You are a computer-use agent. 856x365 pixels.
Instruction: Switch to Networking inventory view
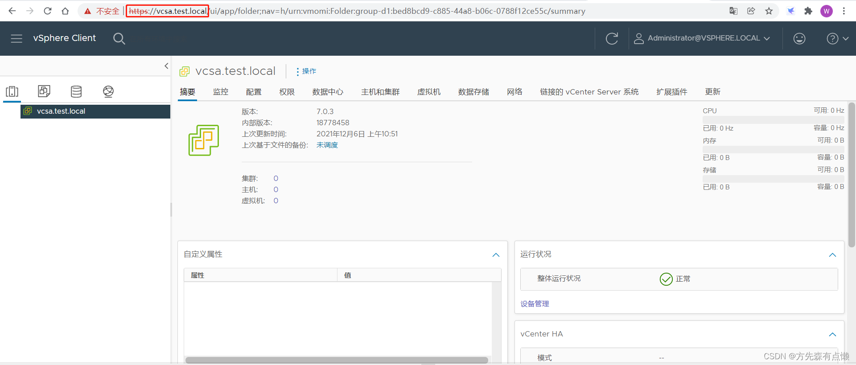[108, 91]
